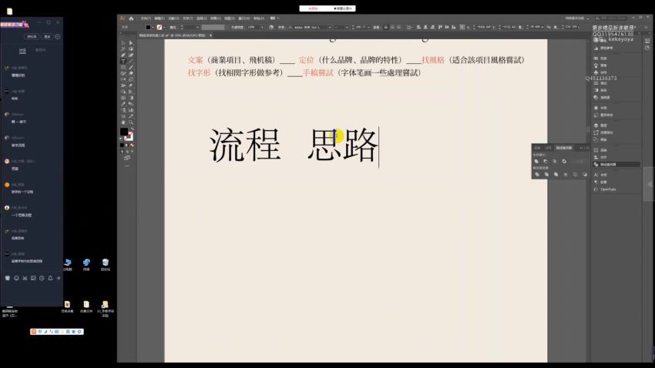Open arrange documents layout dropdown
This screenshot has height=368, width=655.
tap(275, 18)
